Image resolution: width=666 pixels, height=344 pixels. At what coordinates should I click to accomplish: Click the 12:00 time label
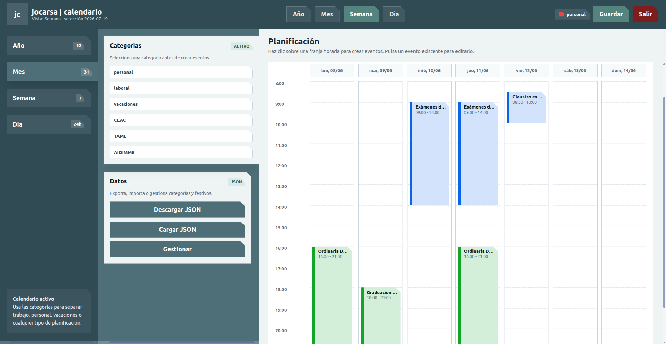281,166
